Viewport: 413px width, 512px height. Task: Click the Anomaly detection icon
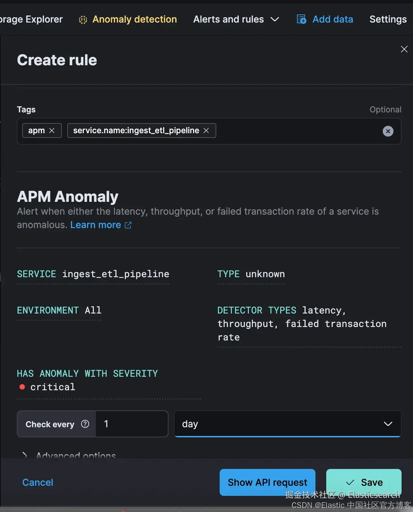pyautogui.click(x=83, y=20)
